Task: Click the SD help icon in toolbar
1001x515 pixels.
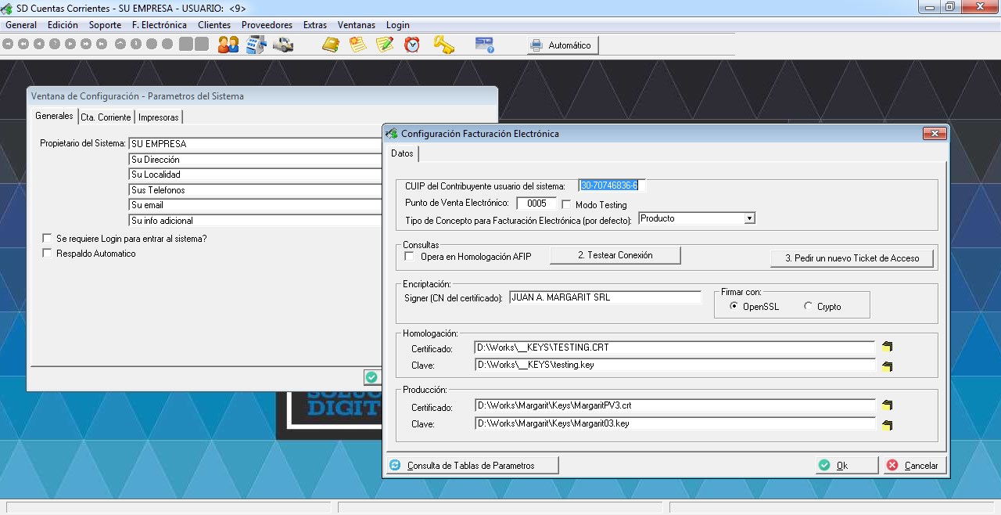Action: (x=485, y=45)
